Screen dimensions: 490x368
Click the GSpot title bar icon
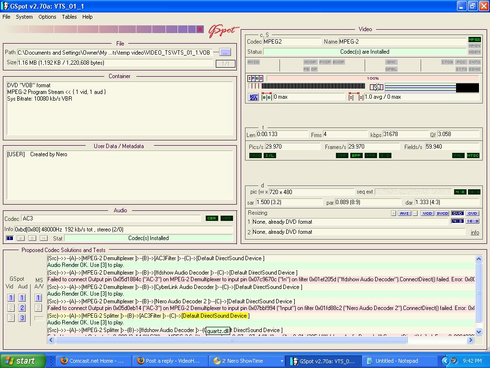pyautogui.click(x=5, y=6)
